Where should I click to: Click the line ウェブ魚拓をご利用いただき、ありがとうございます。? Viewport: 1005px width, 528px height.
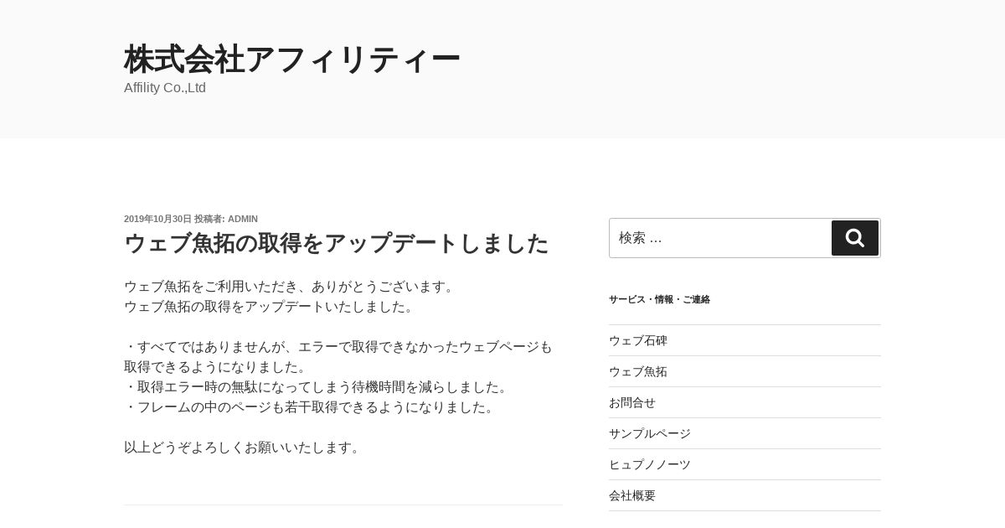tap(291, 287)
